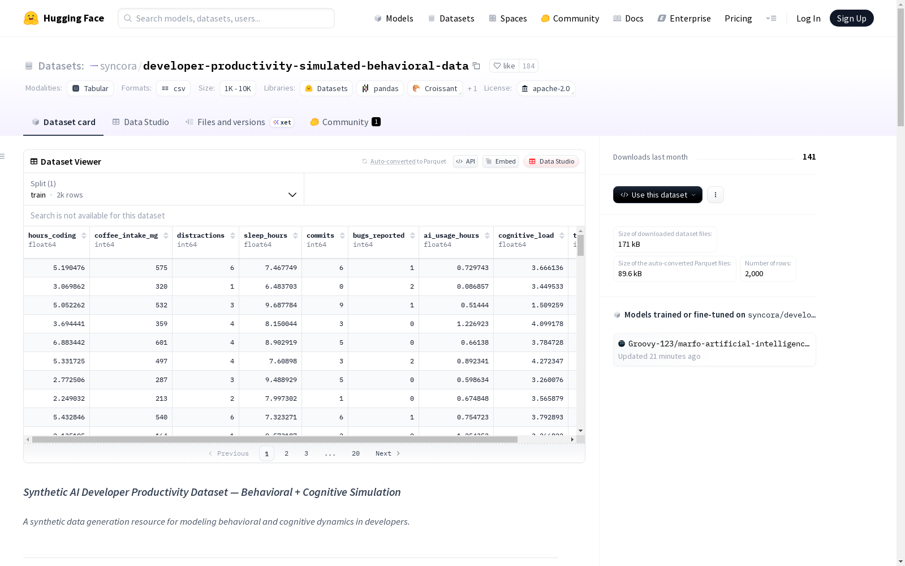Open the Pricing page

pyautogui.click(x=738, y=18)
